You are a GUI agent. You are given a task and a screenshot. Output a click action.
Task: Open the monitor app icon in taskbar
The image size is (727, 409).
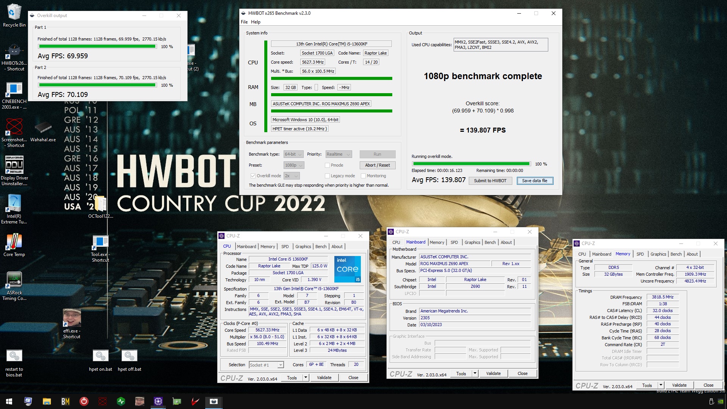[x=28, y=401]
